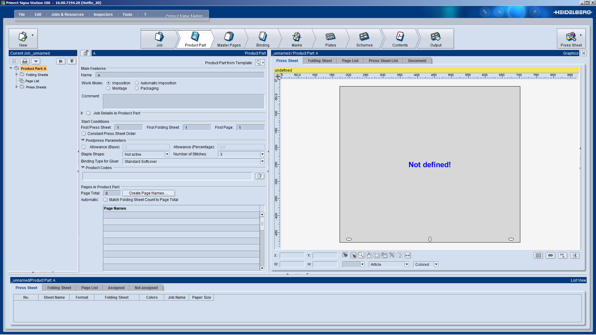
Task: Click the Contents workflow icon
Action: (x=400, y=39)
